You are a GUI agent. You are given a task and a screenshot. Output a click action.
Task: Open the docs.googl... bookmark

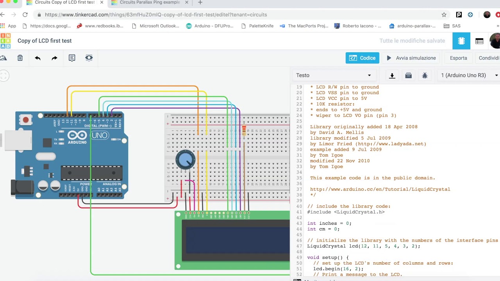click(46, 26)
